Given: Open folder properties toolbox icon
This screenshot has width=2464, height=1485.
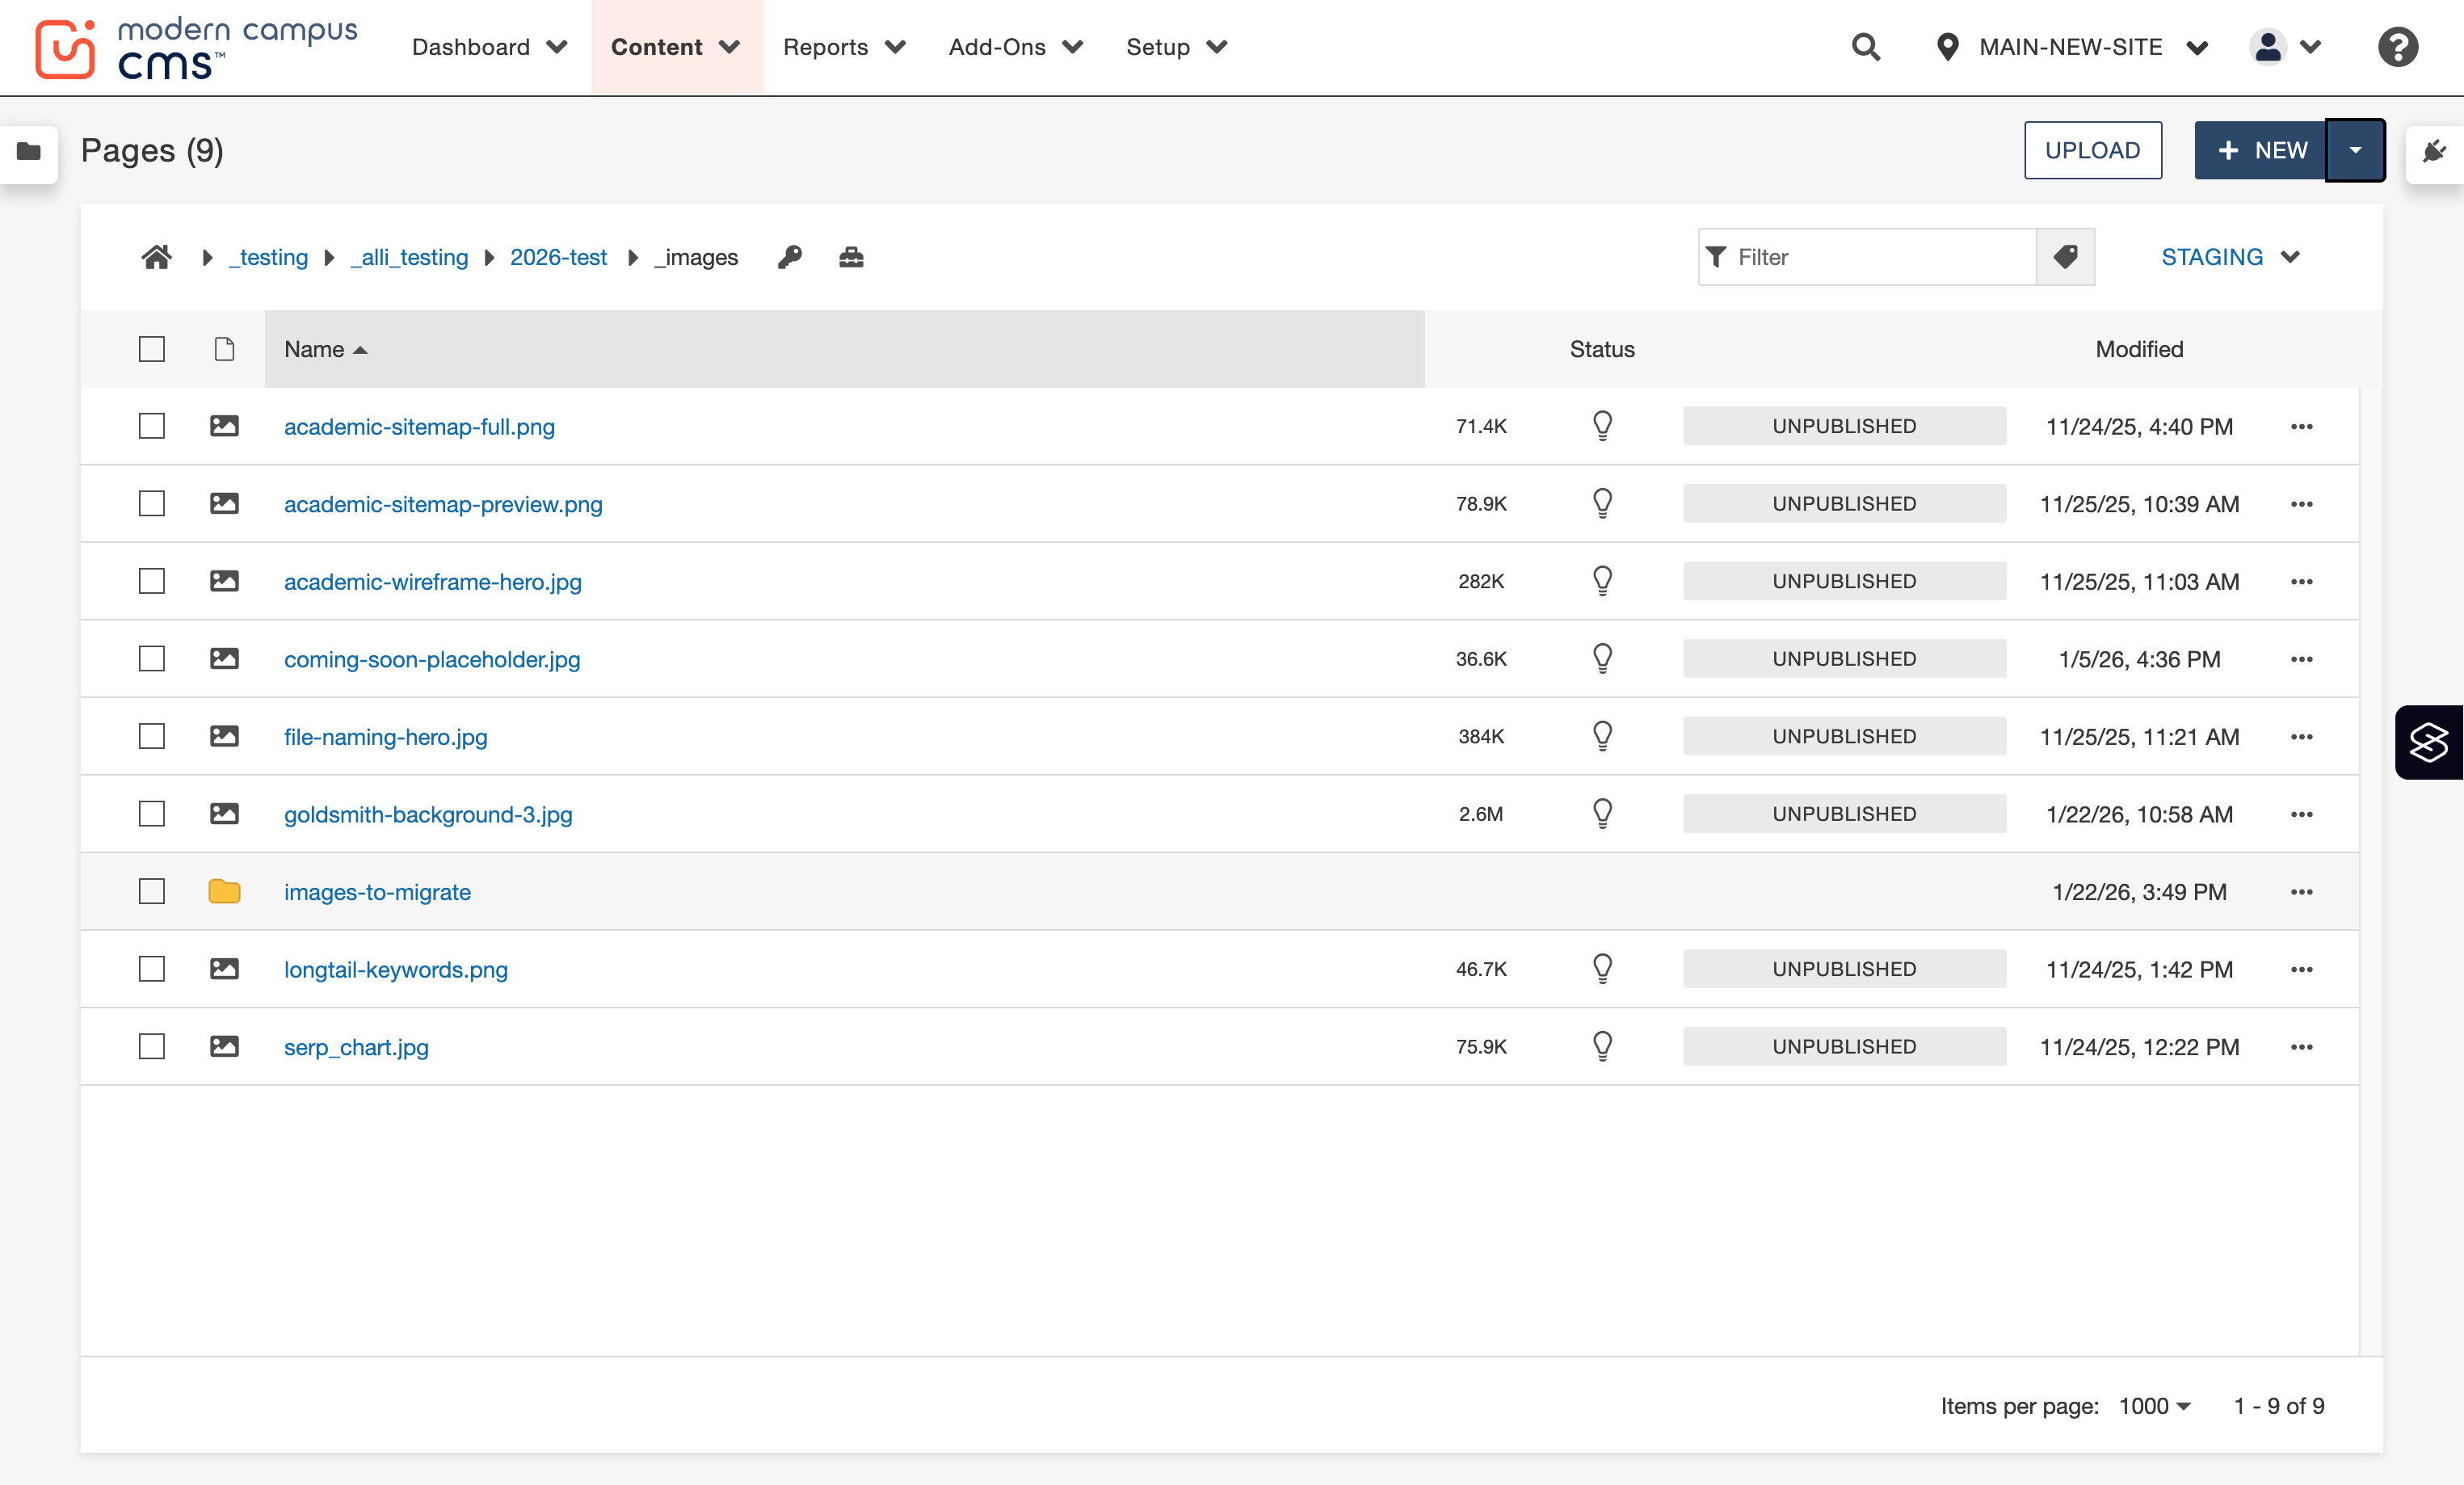Looking at the screenshot, I should pyautogui.click(x=851, y=257).
